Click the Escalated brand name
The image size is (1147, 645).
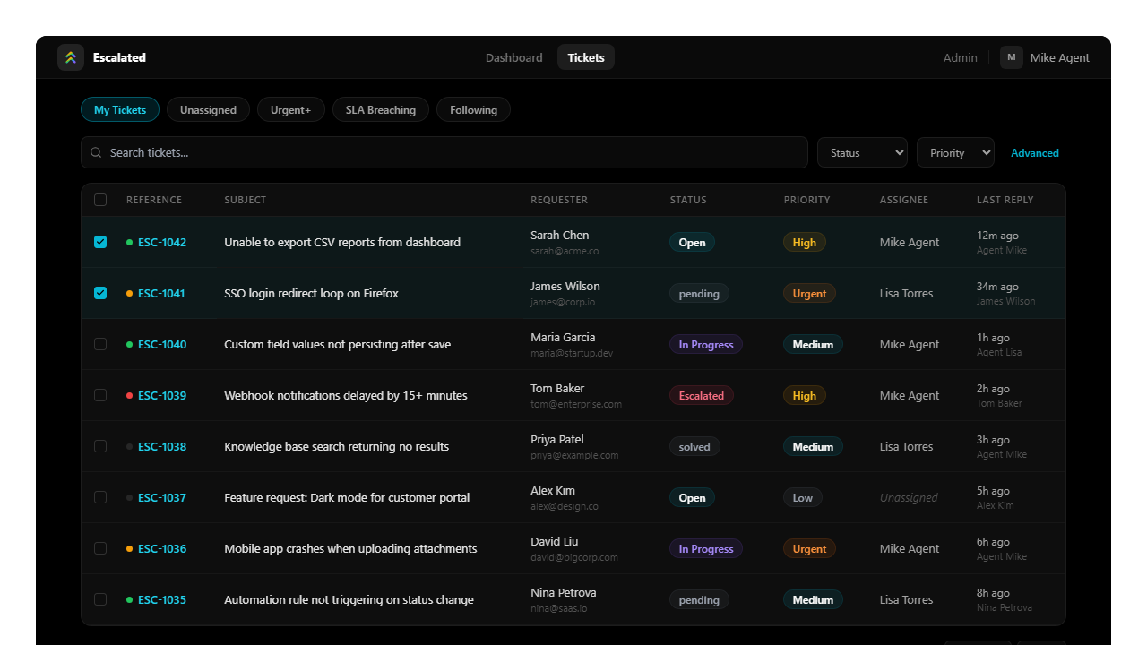[x=119, y=57]
